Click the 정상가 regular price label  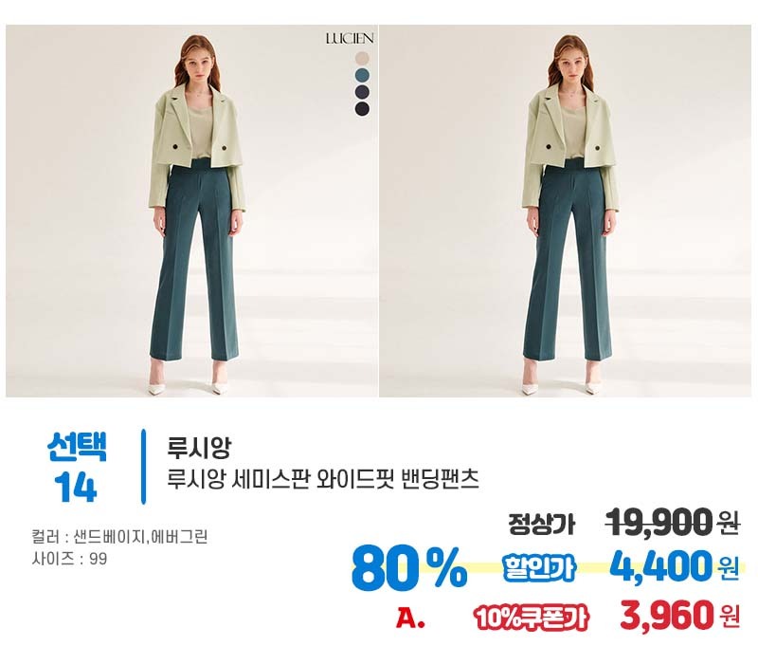[542, 524]
